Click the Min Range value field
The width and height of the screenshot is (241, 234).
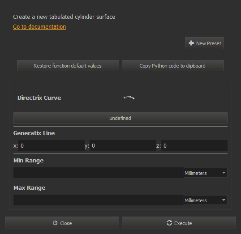tap(99, 173)
